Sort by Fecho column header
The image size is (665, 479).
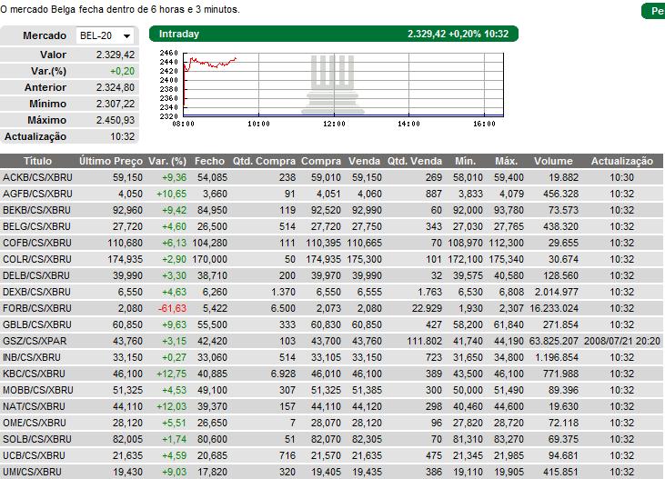coord(209,161)
